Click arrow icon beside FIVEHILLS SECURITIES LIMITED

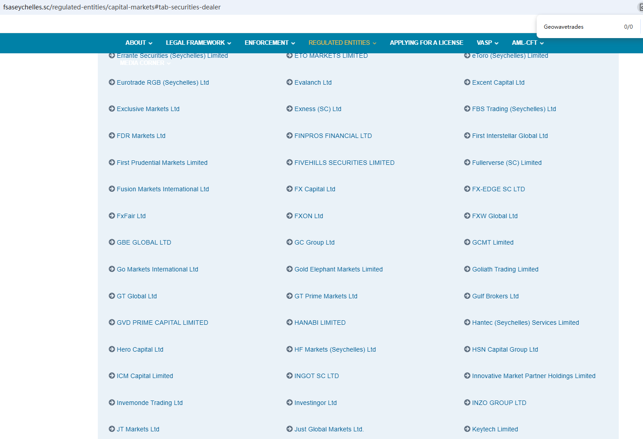289,163
